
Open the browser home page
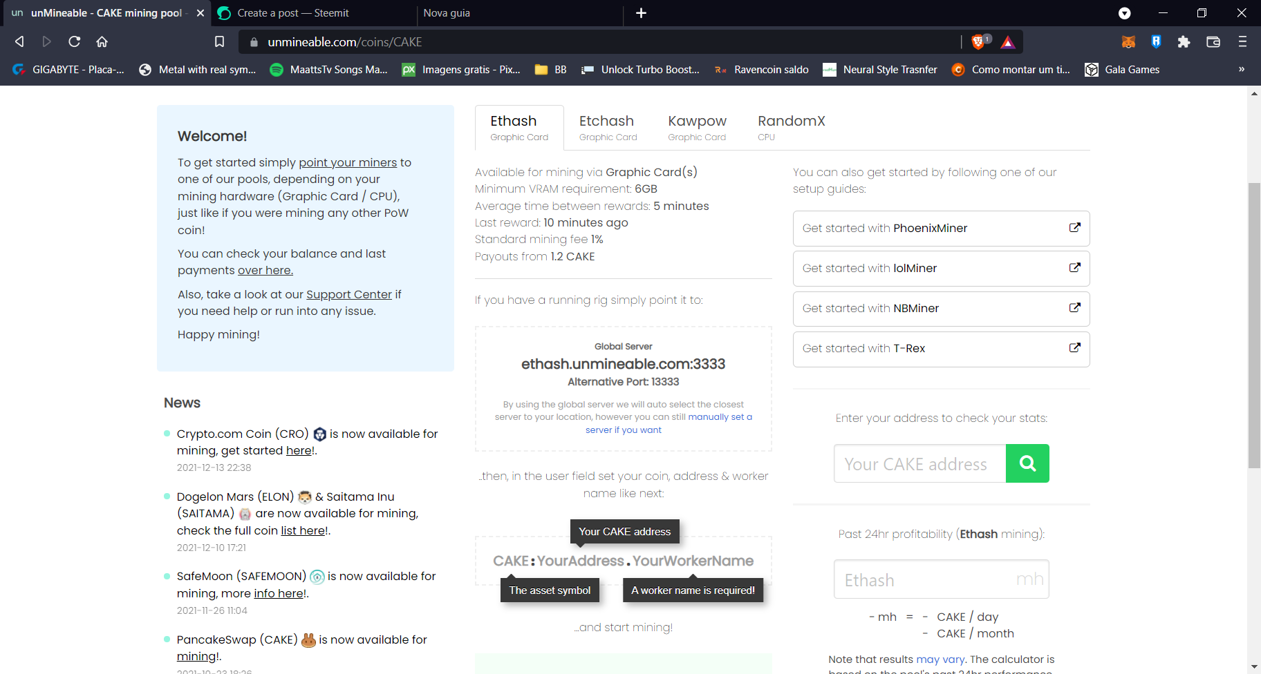(x=102, y=41)
